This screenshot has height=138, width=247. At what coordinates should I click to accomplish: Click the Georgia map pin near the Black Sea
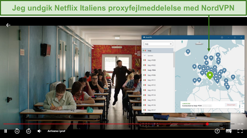click(x=233, y=77)
